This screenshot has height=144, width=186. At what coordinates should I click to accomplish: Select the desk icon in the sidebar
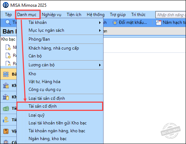(x=6, y=74)
